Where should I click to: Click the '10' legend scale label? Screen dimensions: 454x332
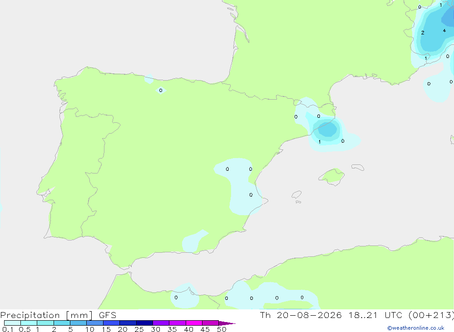90,329
